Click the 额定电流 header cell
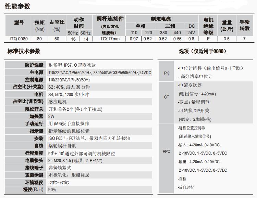Screen dimensions: 257x198 coord(161,19)
